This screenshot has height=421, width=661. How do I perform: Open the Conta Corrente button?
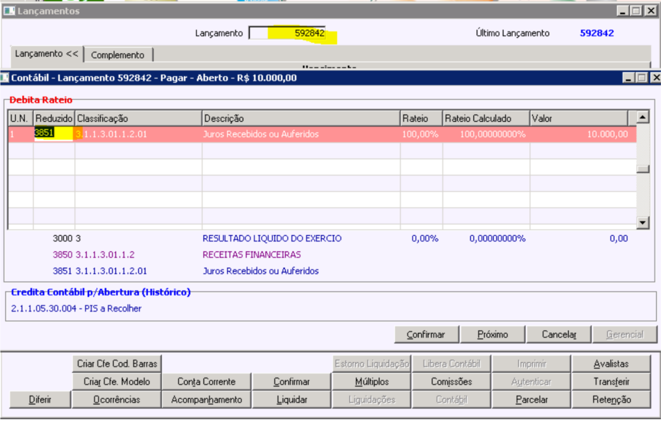coord(206,382)
